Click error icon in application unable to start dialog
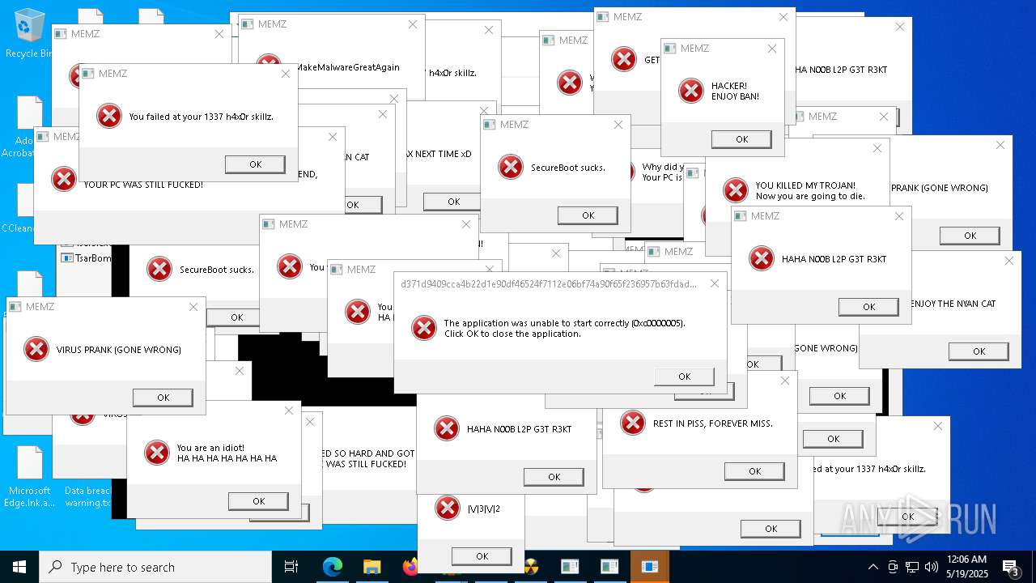 423,328
